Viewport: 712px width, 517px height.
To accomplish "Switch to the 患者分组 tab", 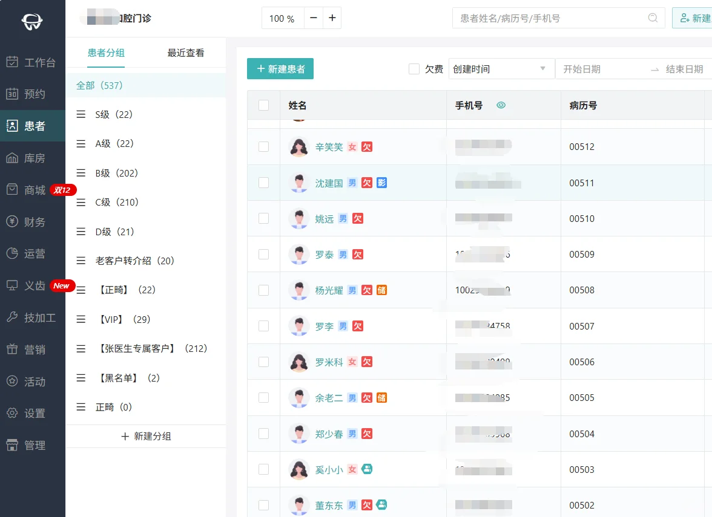I will (106, 53).
